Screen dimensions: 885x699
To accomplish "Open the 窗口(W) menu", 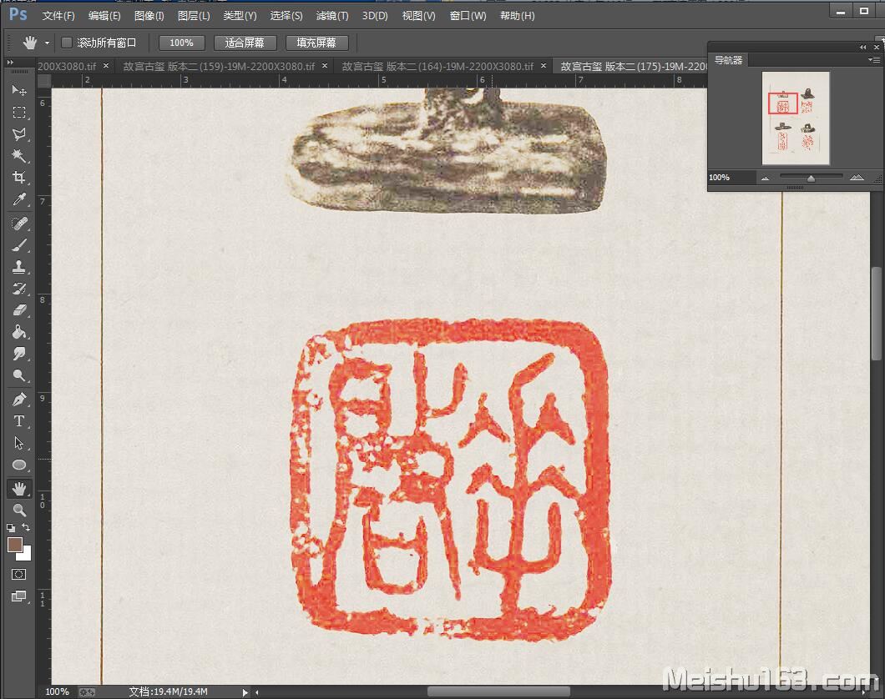I will pos(468,16).
